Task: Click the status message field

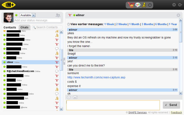Action: [x=37, y=20]
